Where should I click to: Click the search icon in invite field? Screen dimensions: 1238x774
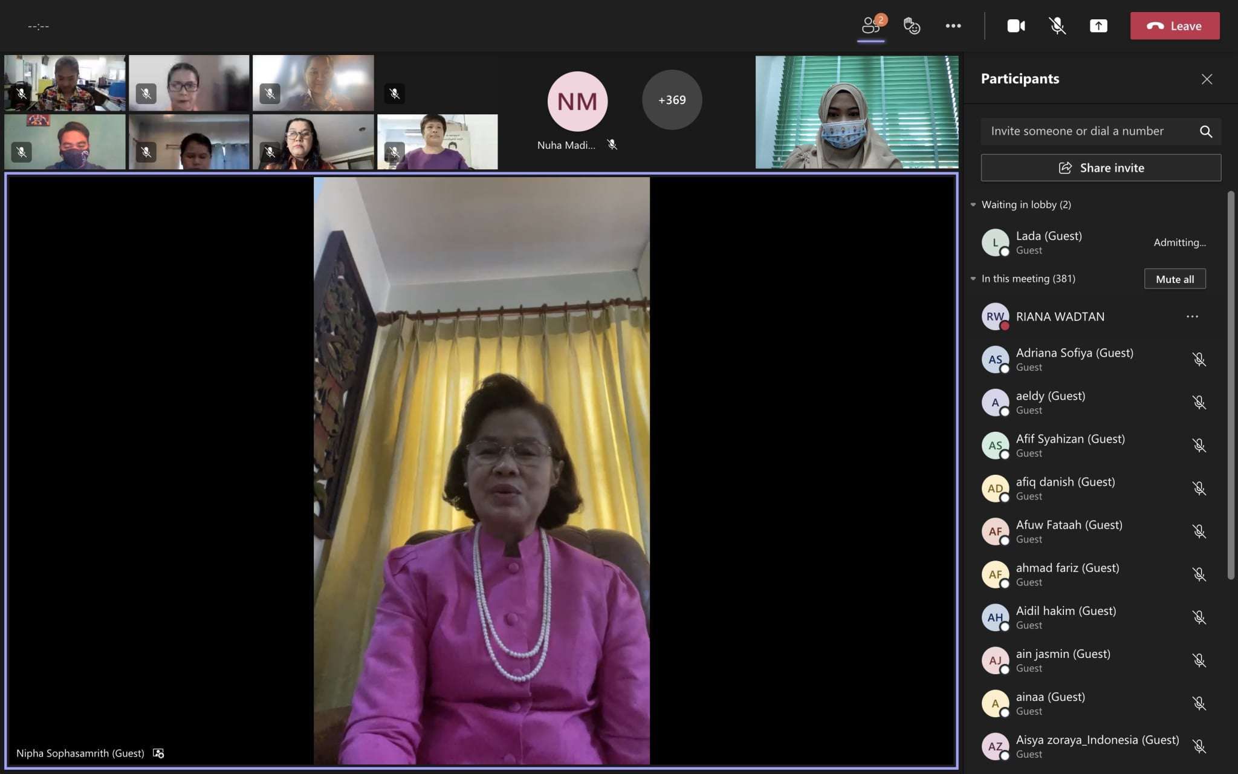1205,131
